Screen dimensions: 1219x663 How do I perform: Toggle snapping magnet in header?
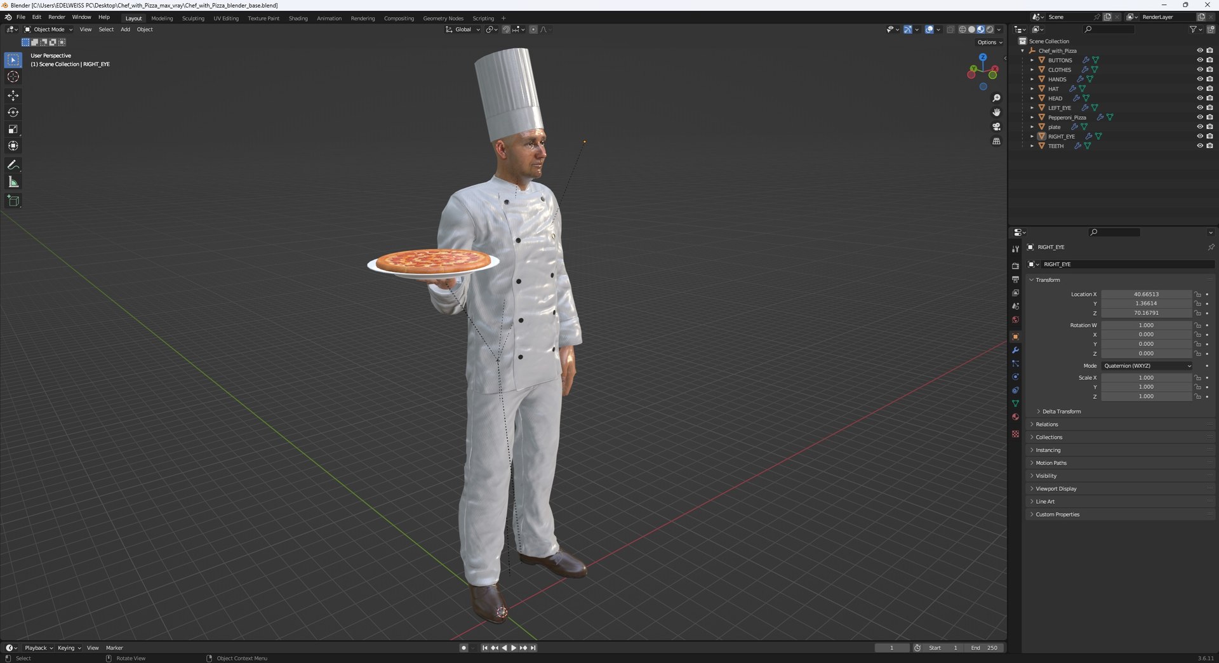(x=506, y=29)
